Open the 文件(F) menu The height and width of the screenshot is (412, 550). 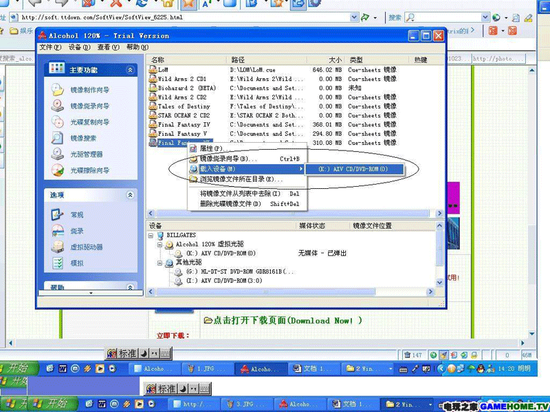click(x=50, y=47)
